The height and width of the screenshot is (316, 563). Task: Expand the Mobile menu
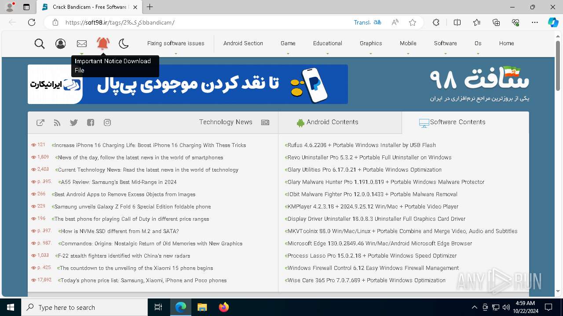408,43
